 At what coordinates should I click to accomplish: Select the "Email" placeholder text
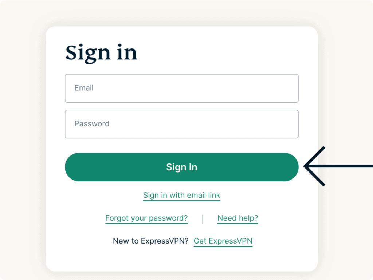[84, 88]
